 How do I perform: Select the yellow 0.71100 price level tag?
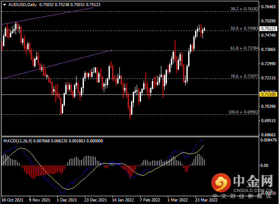pyautogui.click(x=268, y=94)
